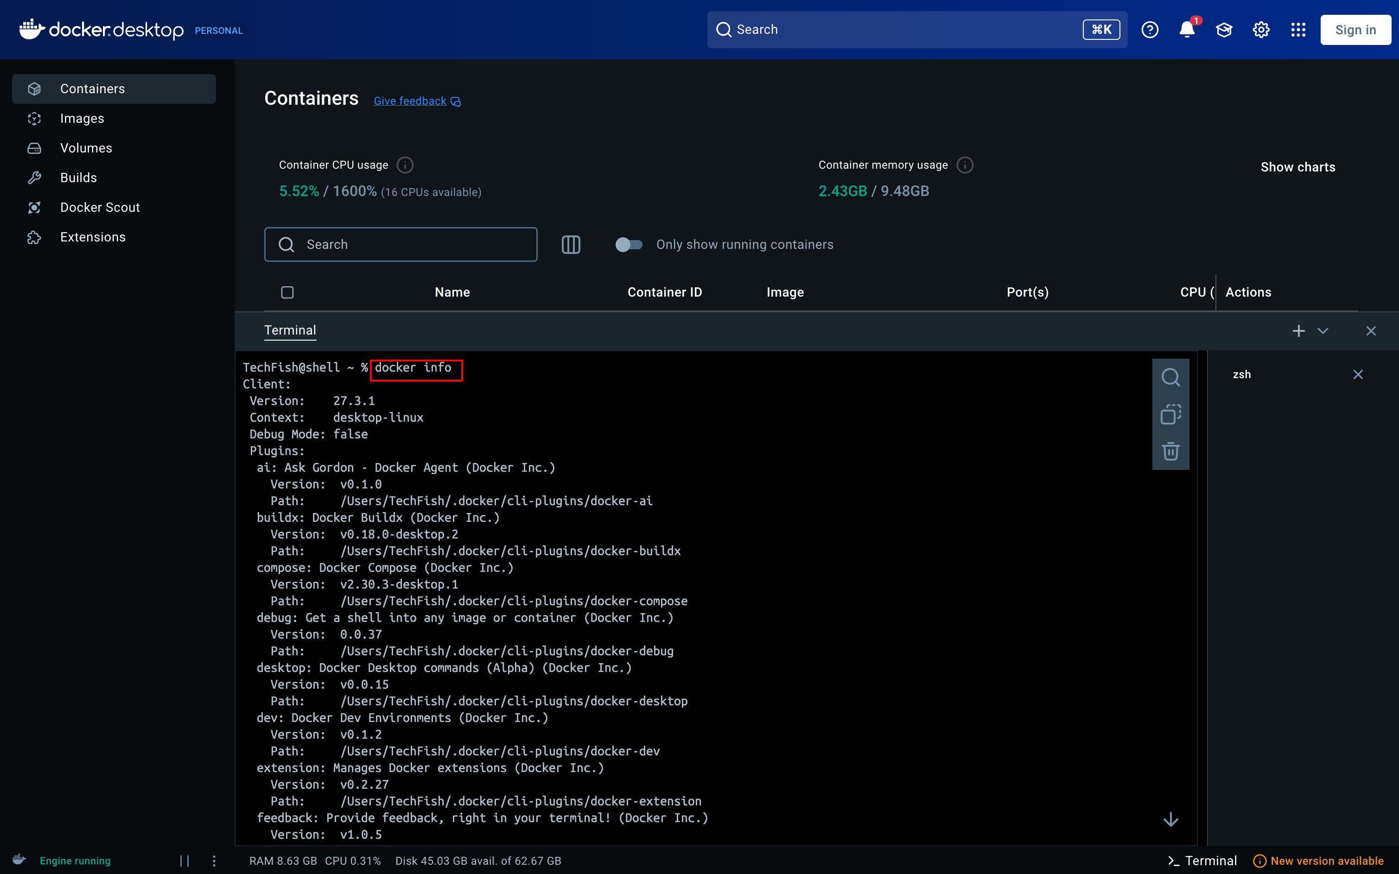1399x874 pixels.
Task: Close the Terminal panel
Action: (1371, 330)
